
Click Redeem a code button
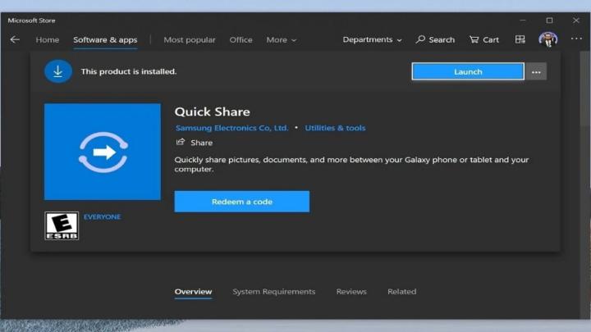(241, 202)
